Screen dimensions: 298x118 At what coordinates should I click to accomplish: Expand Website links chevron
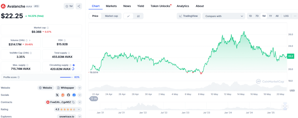pyautogui.click(x=80, y=88)
